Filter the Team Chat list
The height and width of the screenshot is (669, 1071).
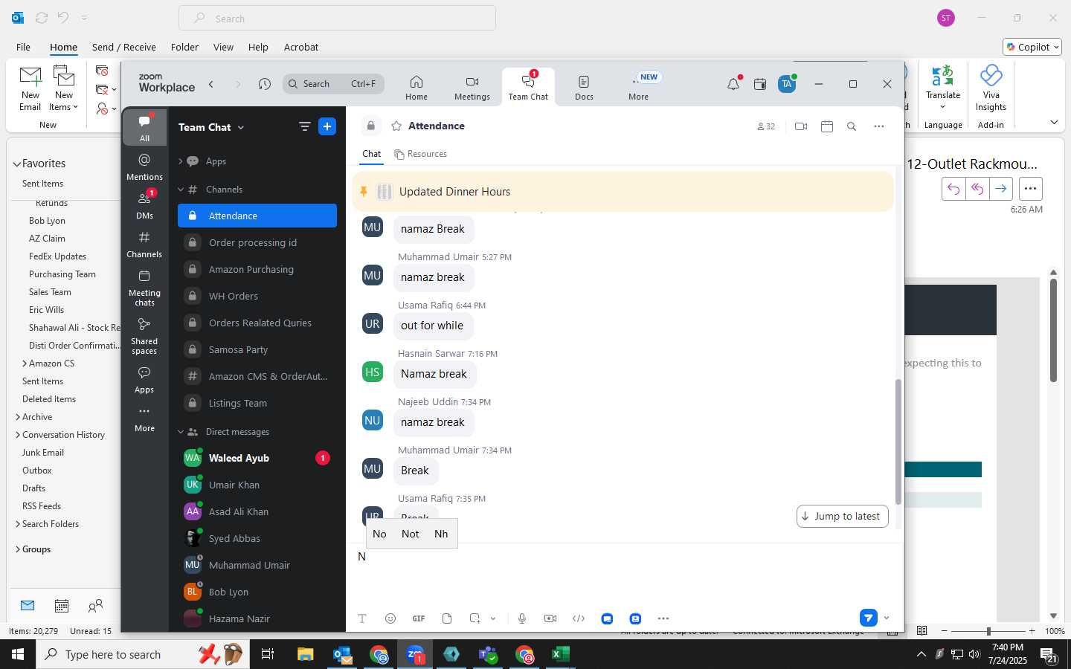(304, 126)
